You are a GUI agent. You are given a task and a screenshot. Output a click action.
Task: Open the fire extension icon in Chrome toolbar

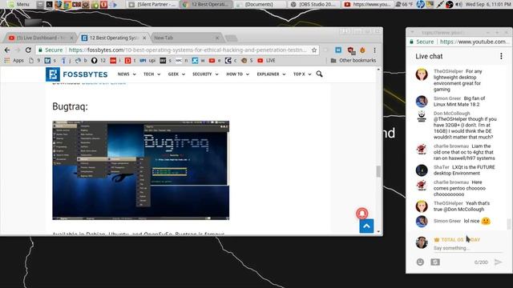click(x=362, y=50)
